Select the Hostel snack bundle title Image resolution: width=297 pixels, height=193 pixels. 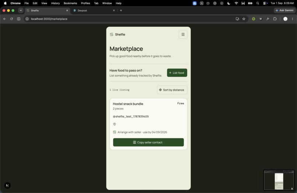(x=128, y=104)
